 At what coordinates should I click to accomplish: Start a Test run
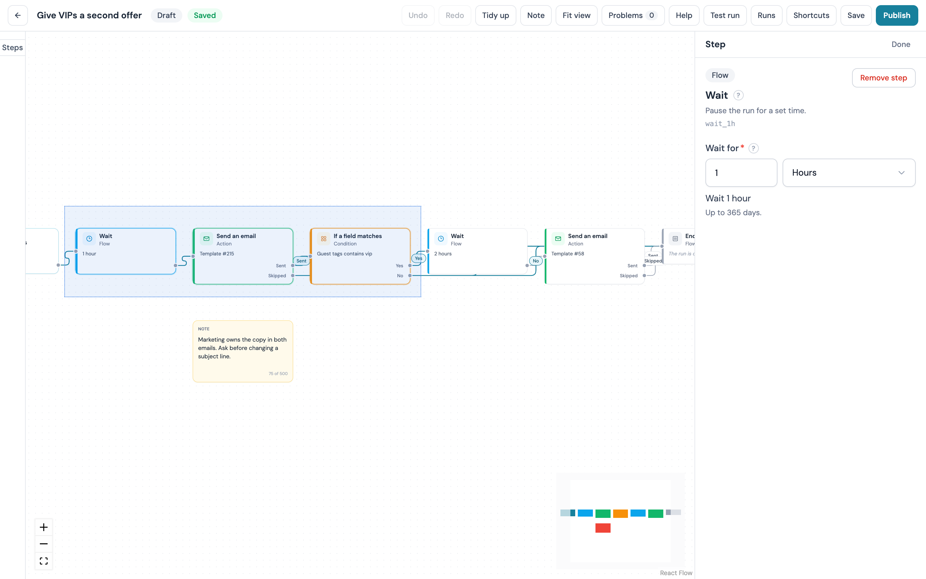[x=725, y=15]
